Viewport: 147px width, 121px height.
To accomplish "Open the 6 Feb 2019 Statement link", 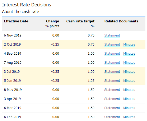I will [112, 117].
